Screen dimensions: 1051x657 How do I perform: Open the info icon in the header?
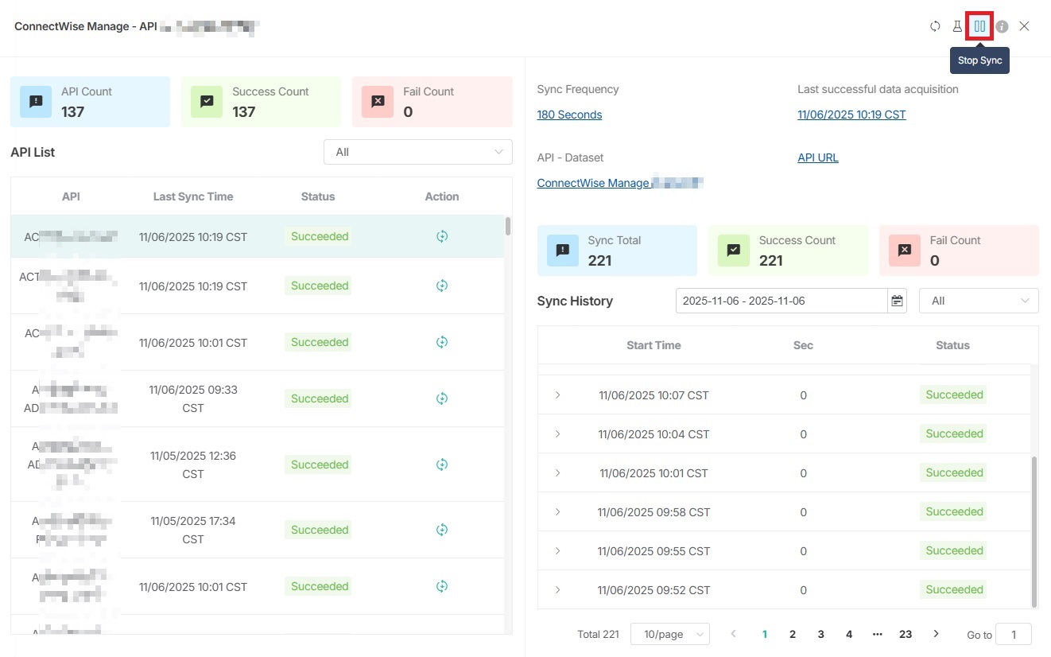[x=1002, y=26]
